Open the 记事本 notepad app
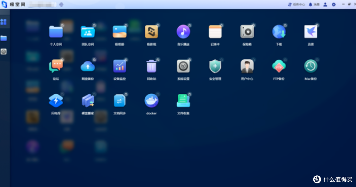The image size is (356, 187). 215,32
